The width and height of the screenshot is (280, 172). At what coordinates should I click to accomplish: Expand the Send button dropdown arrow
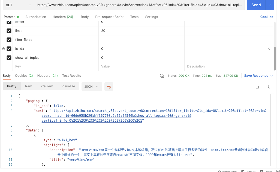click(270, 5)
